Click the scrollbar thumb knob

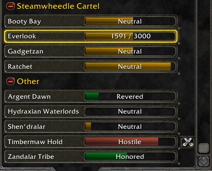[x=204, y=148]
